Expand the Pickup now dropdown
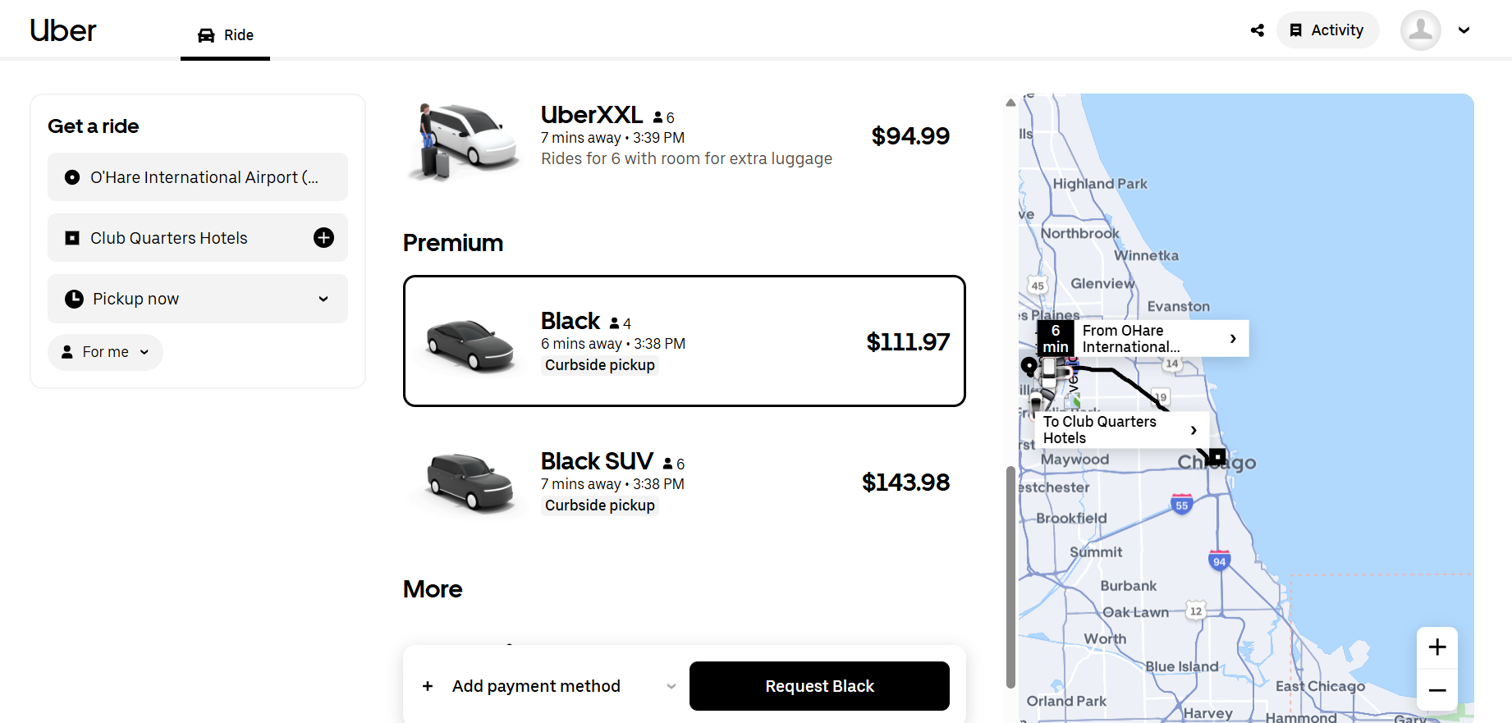Image resolution: width=1512 pixels, height=723 pixels. [198, 299]
